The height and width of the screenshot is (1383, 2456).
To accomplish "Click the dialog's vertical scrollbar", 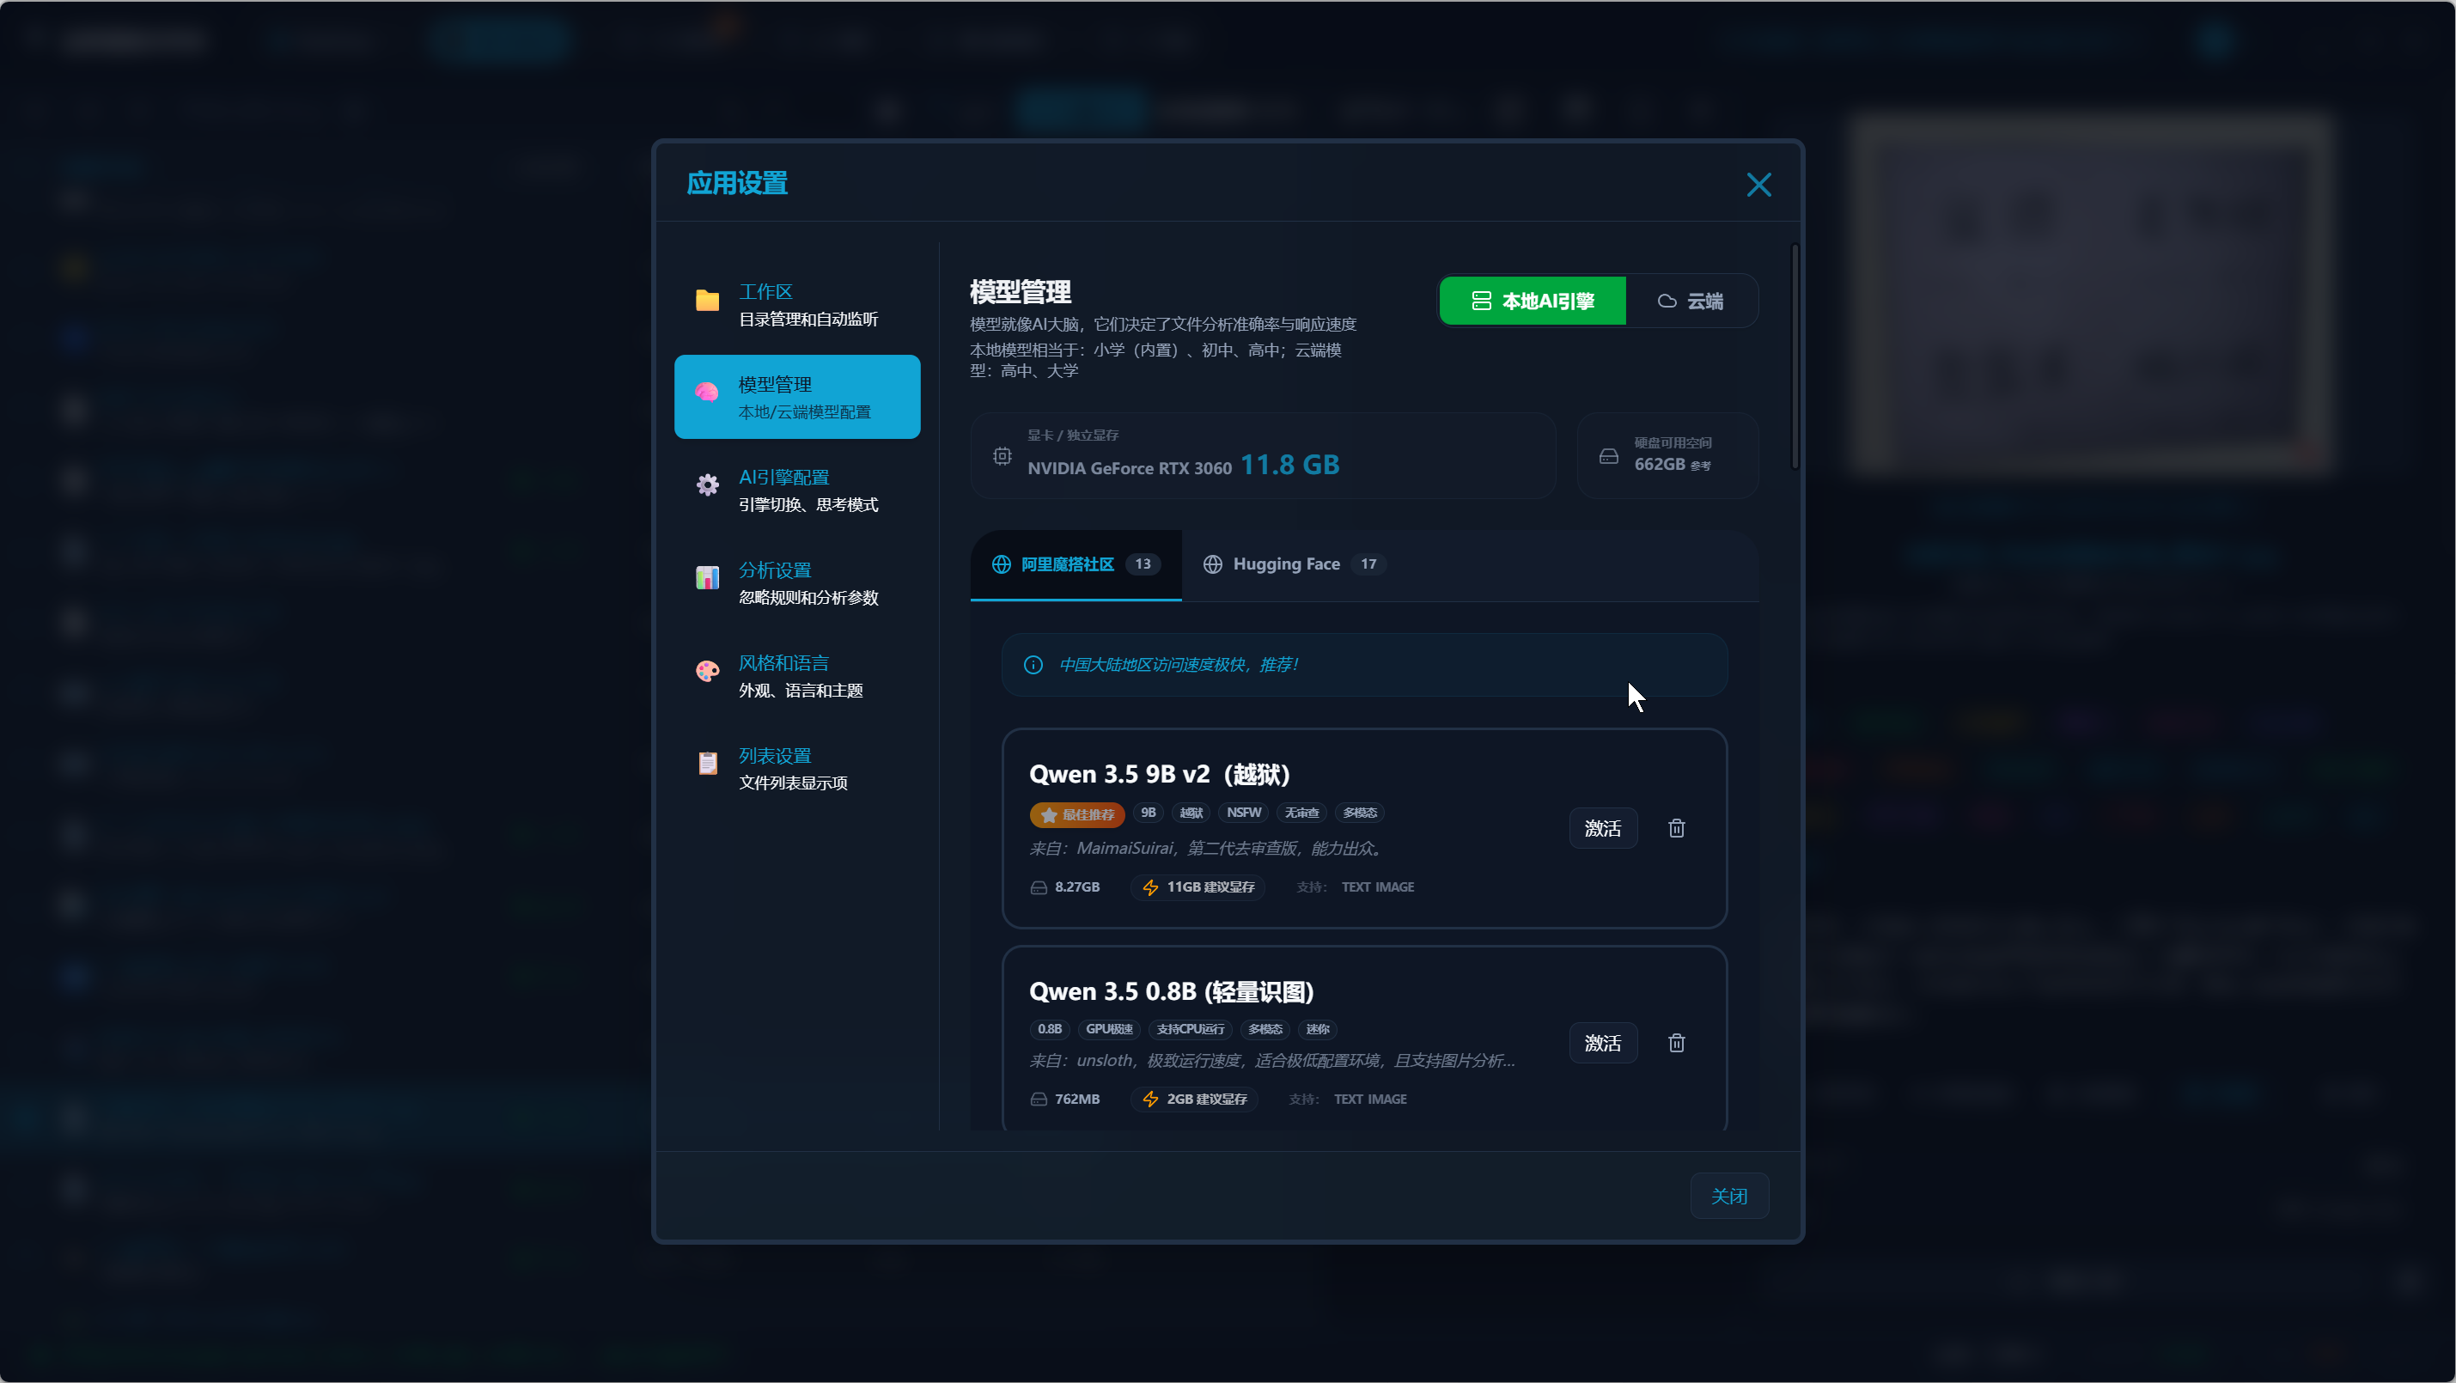I will (x=1795, y=357).
